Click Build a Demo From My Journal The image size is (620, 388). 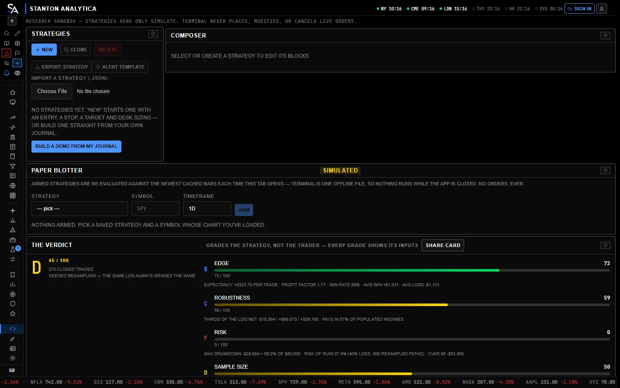(x=76, y=147)
